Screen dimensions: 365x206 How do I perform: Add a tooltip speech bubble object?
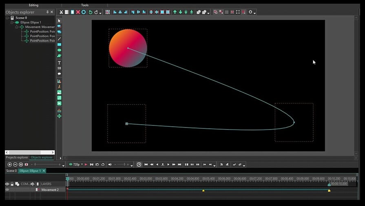(x=60, y=74)
